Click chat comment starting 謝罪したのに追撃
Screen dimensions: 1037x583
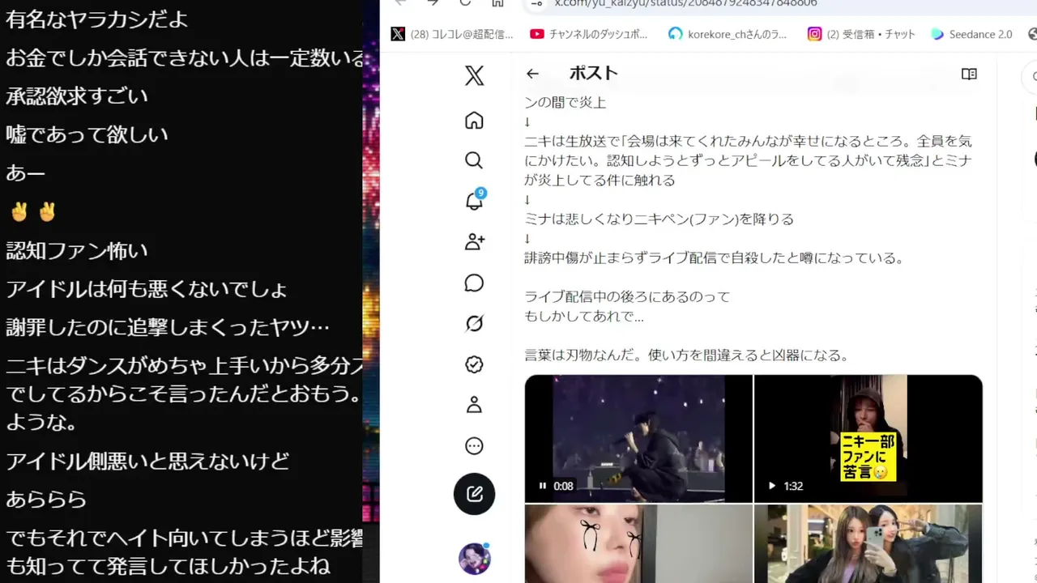click(x=168, y=328)
